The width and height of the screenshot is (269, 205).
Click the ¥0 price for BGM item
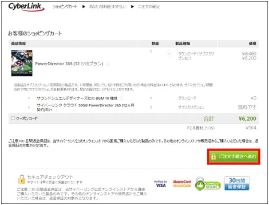point(253,99)
